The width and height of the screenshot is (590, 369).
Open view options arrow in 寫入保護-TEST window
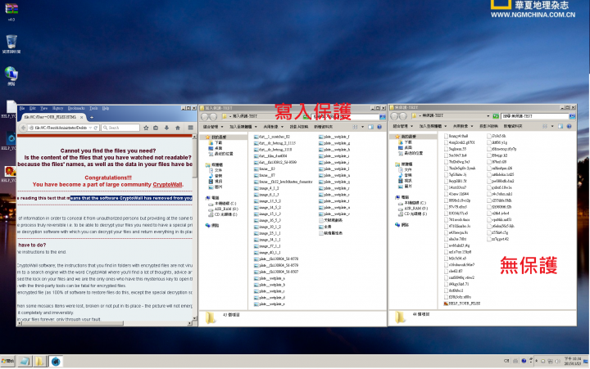tap(362, 127)
